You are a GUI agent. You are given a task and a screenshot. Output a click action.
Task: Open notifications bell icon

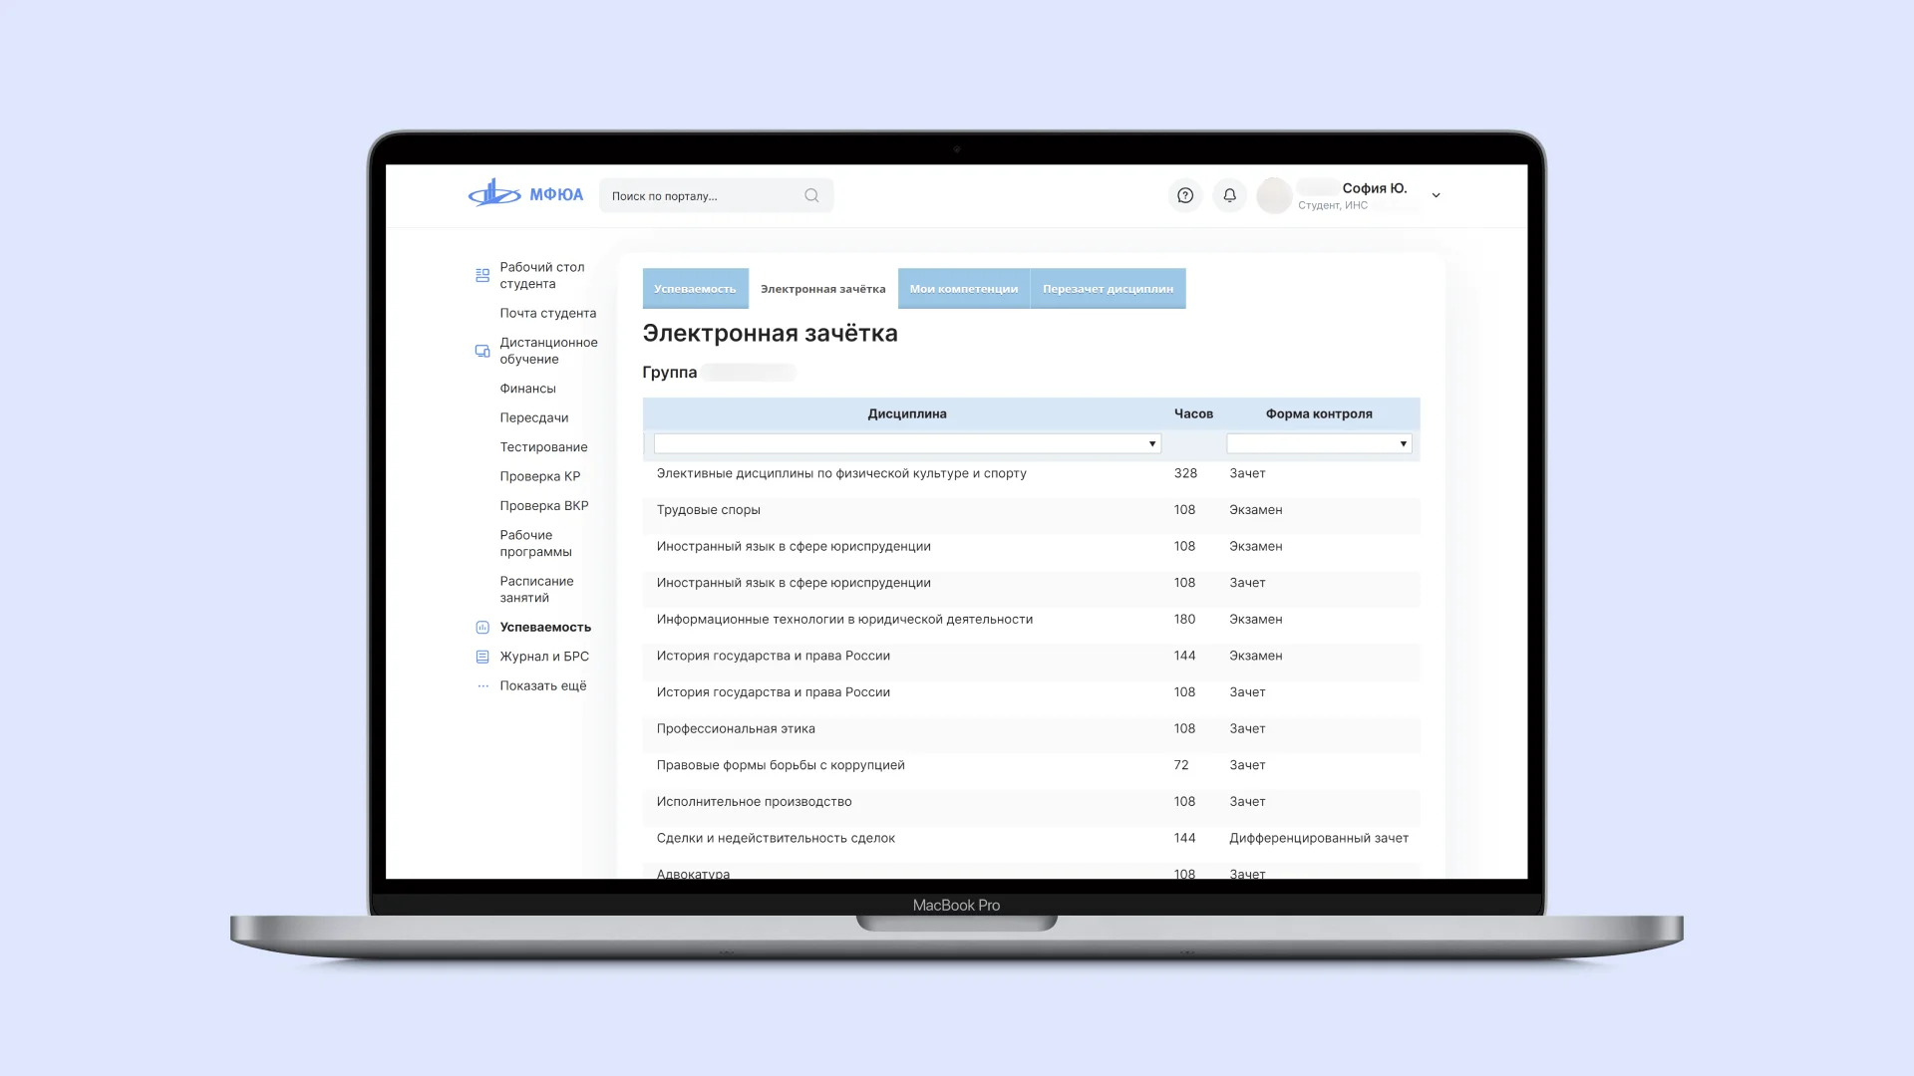click(1229, 195)
